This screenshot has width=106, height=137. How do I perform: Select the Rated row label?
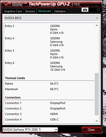point(9,84)
